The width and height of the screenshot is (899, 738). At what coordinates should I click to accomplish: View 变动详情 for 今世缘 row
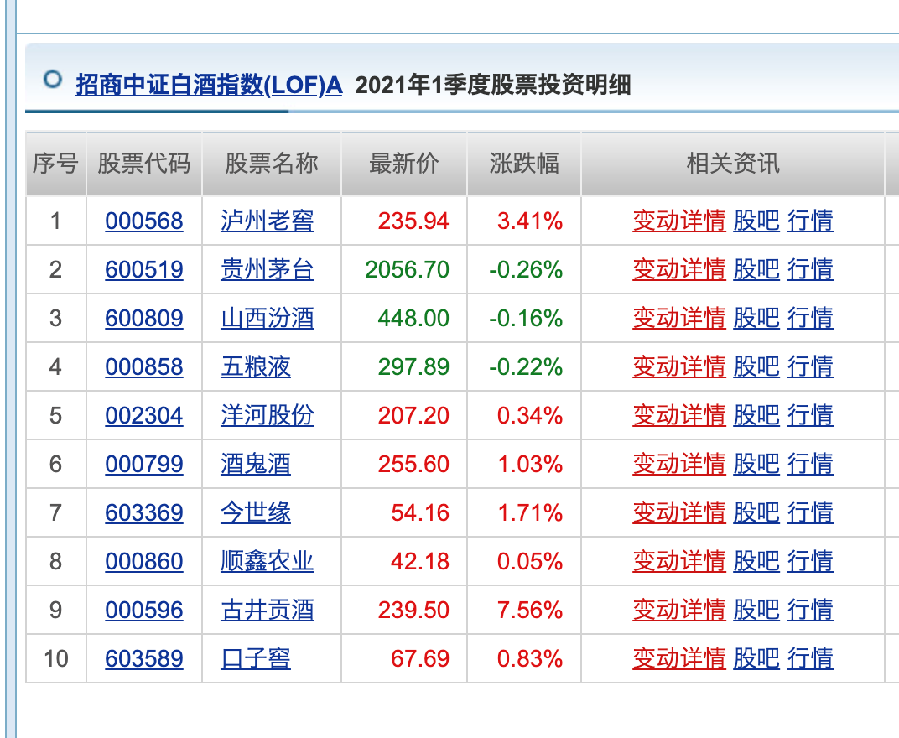tap(678, 512)
